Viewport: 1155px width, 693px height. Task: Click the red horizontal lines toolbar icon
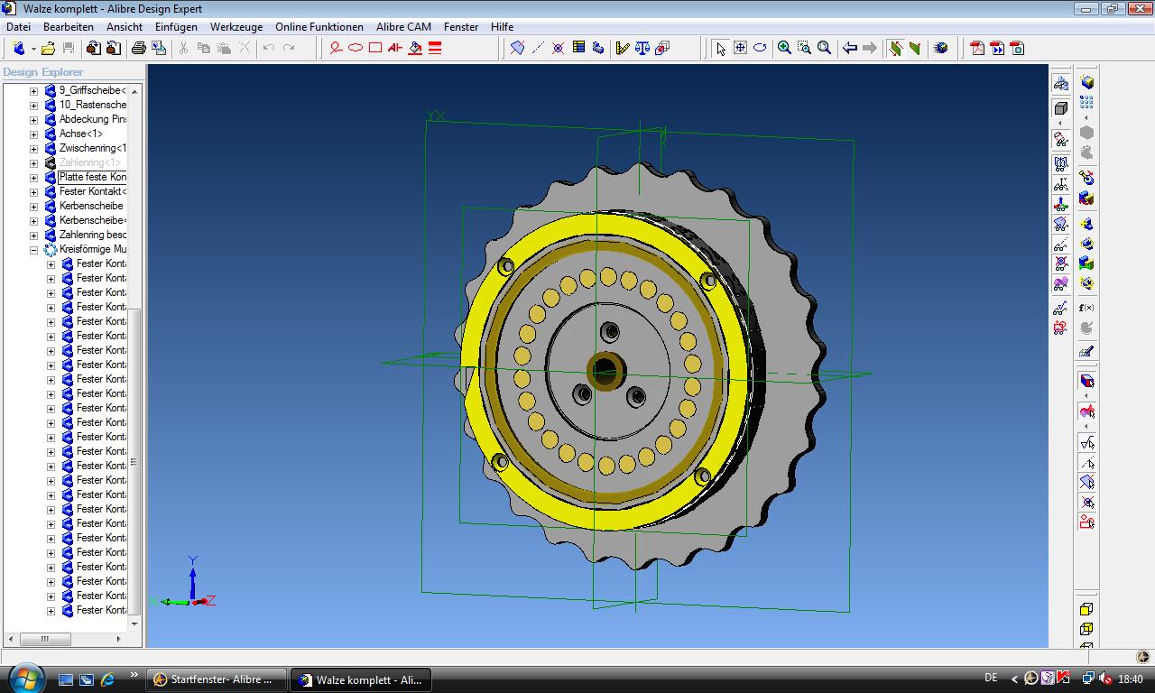[x=435, y=48]
